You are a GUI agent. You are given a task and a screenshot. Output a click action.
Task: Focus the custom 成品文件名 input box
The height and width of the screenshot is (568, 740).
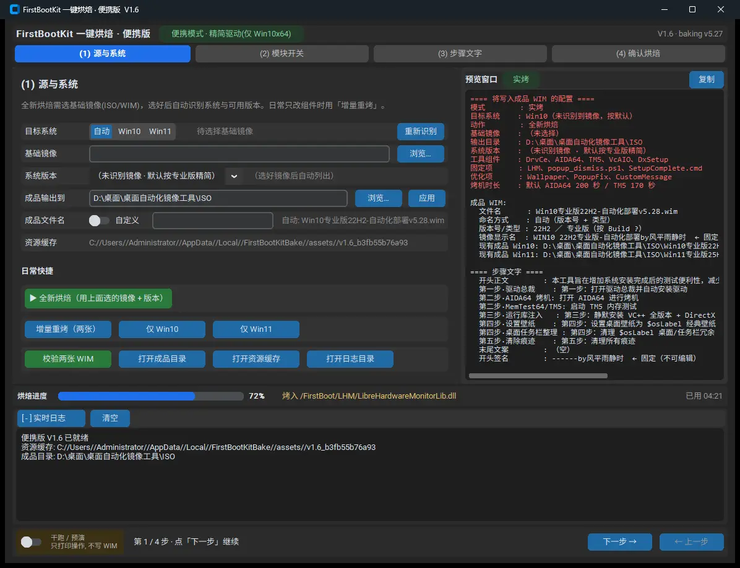[213, 220]
